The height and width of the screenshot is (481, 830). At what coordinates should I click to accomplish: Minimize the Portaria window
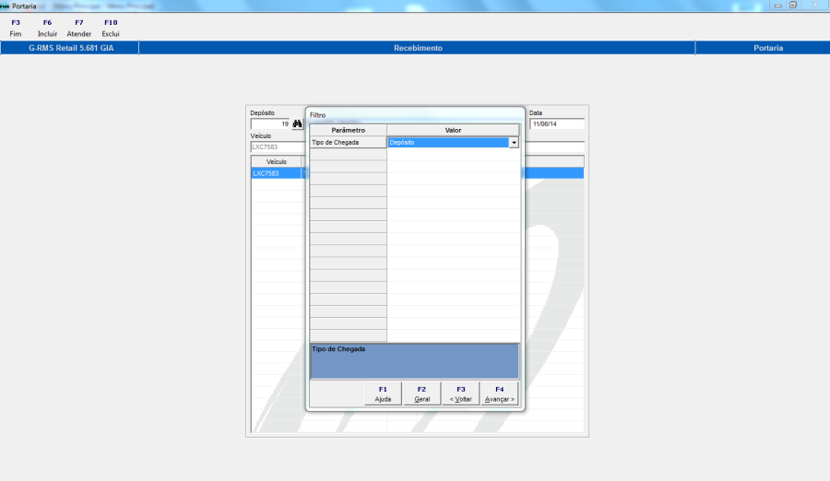[x=778, y=6]
